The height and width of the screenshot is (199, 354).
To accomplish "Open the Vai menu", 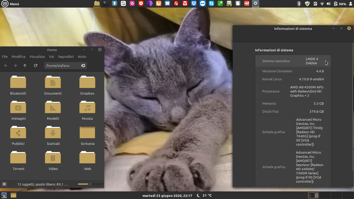I will tap(51, 56).
